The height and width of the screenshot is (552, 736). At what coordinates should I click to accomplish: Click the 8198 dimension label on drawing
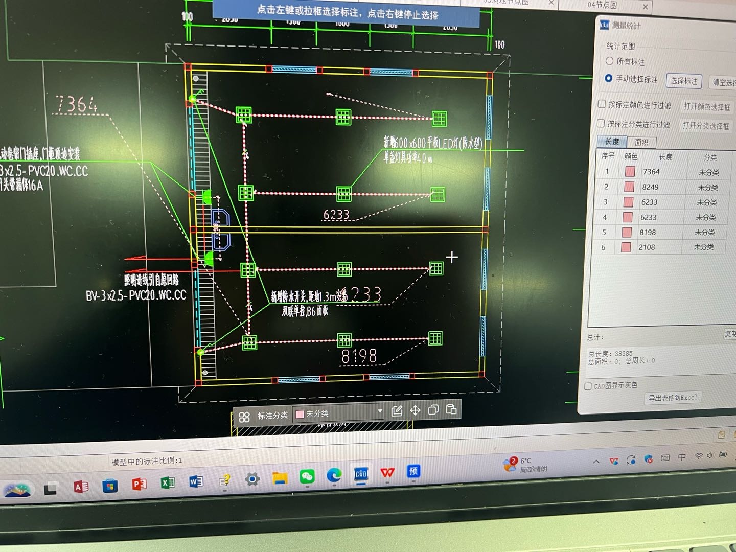pyautogui.click(x=359, y=356)
